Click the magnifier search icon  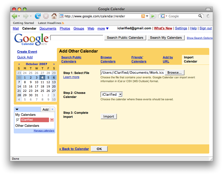200,16
